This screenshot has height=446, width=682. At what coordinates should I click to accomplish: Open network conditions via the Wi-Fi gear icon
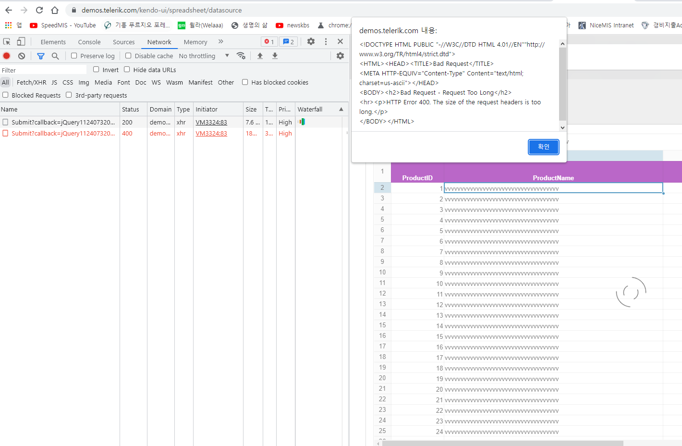[x=241, y=56]
